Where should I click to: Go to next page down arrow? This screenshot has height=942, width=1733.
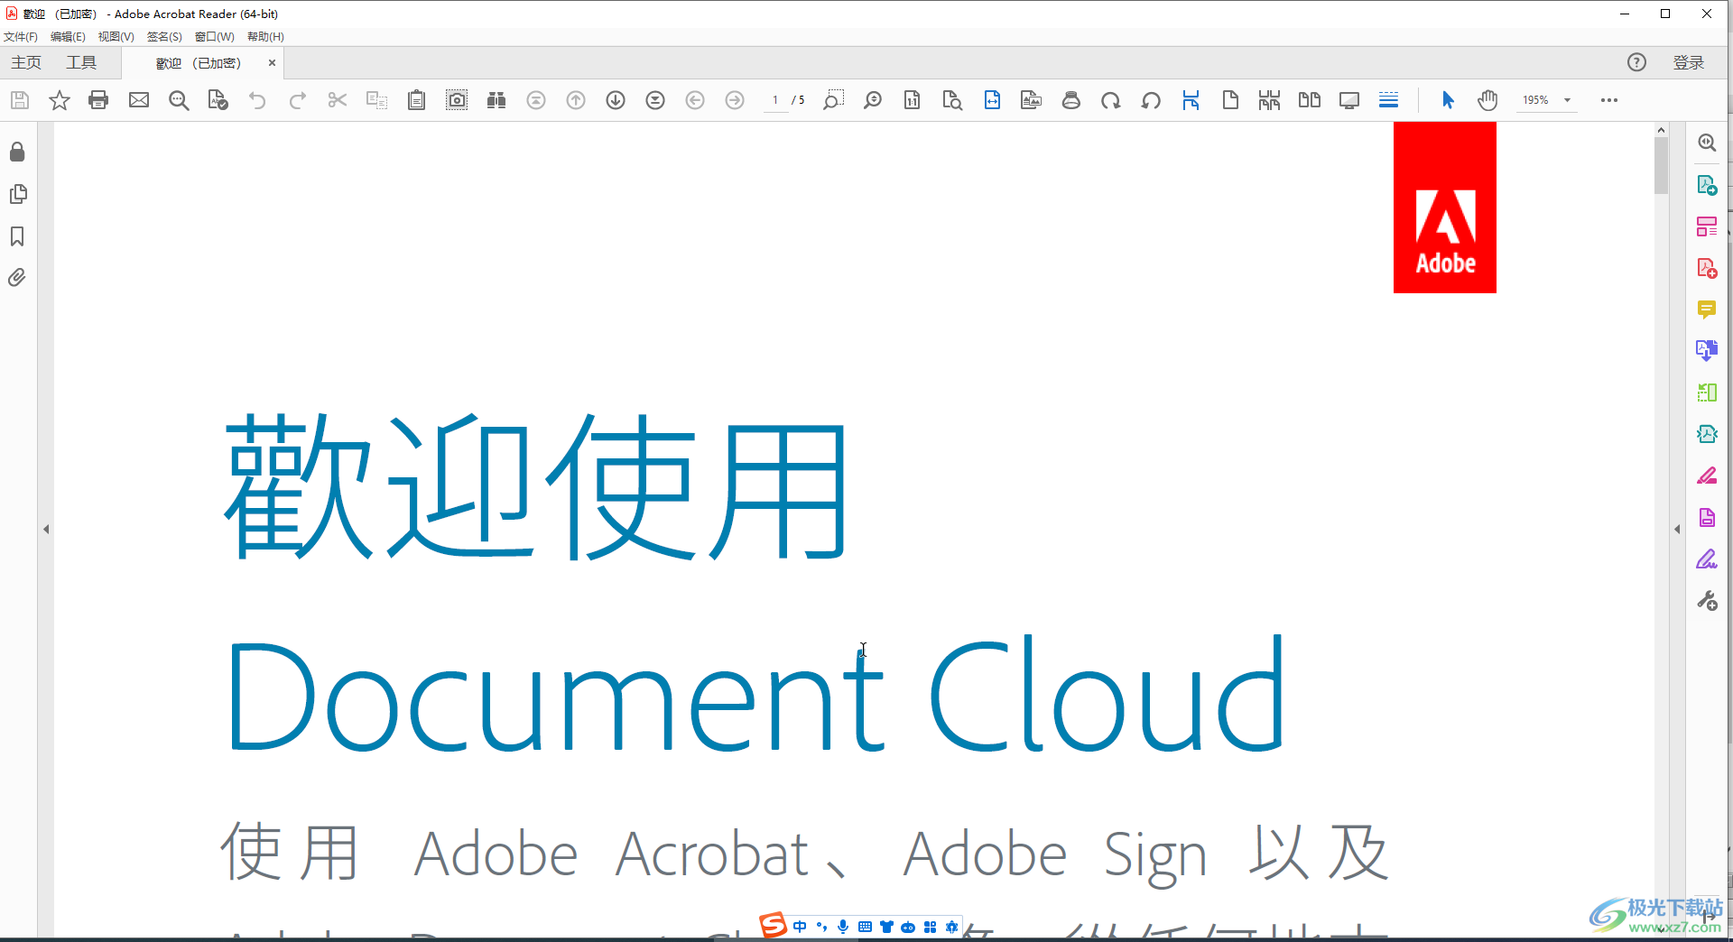coord(616,100)
